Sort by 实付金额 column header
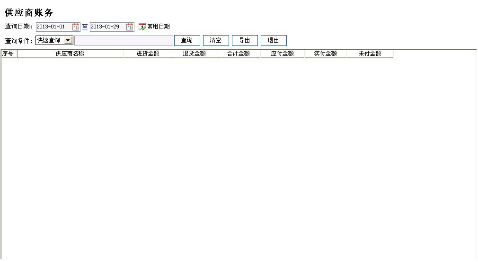Viewport: 478px width, 262px height. (326, 54)
